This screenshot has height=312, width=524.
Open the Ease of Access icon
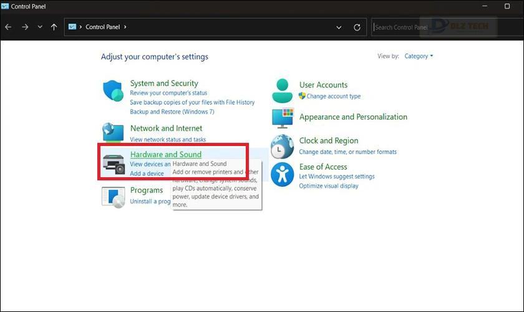pyautogui.click(x=283, y=174)
